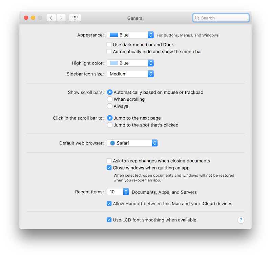
Task: Click the back navigation arrow
Action: tap(51, 18)
